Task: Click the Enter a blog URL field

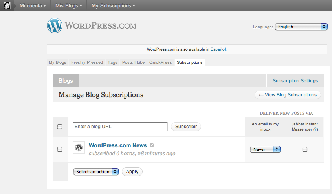Action: tap(120, 127)
